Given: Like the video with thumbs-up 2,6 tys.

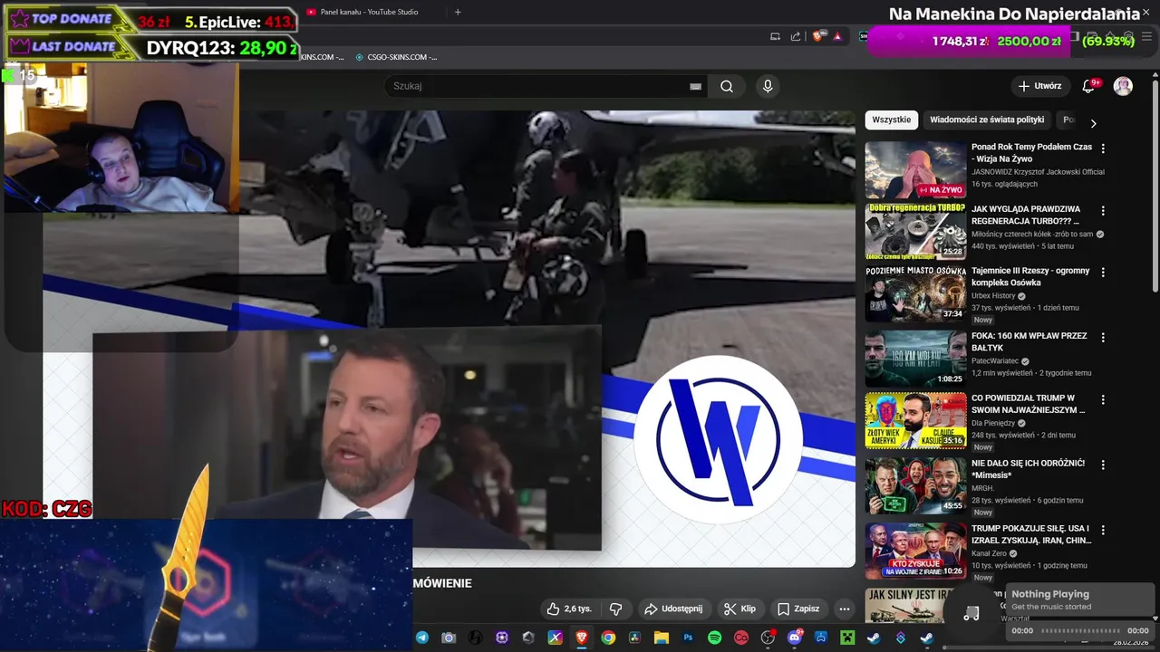Looking at the screenshot, I should 569,609.
